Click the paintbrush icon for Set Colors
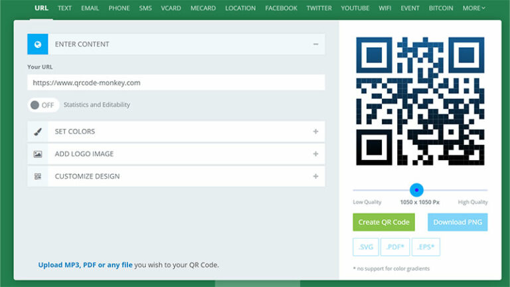Screen dimensions: 510x287 coord(38,132)
